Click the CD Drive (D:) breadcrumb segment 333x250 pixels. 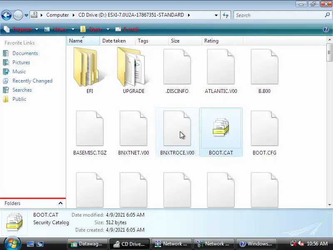click(x=131, y=15)
